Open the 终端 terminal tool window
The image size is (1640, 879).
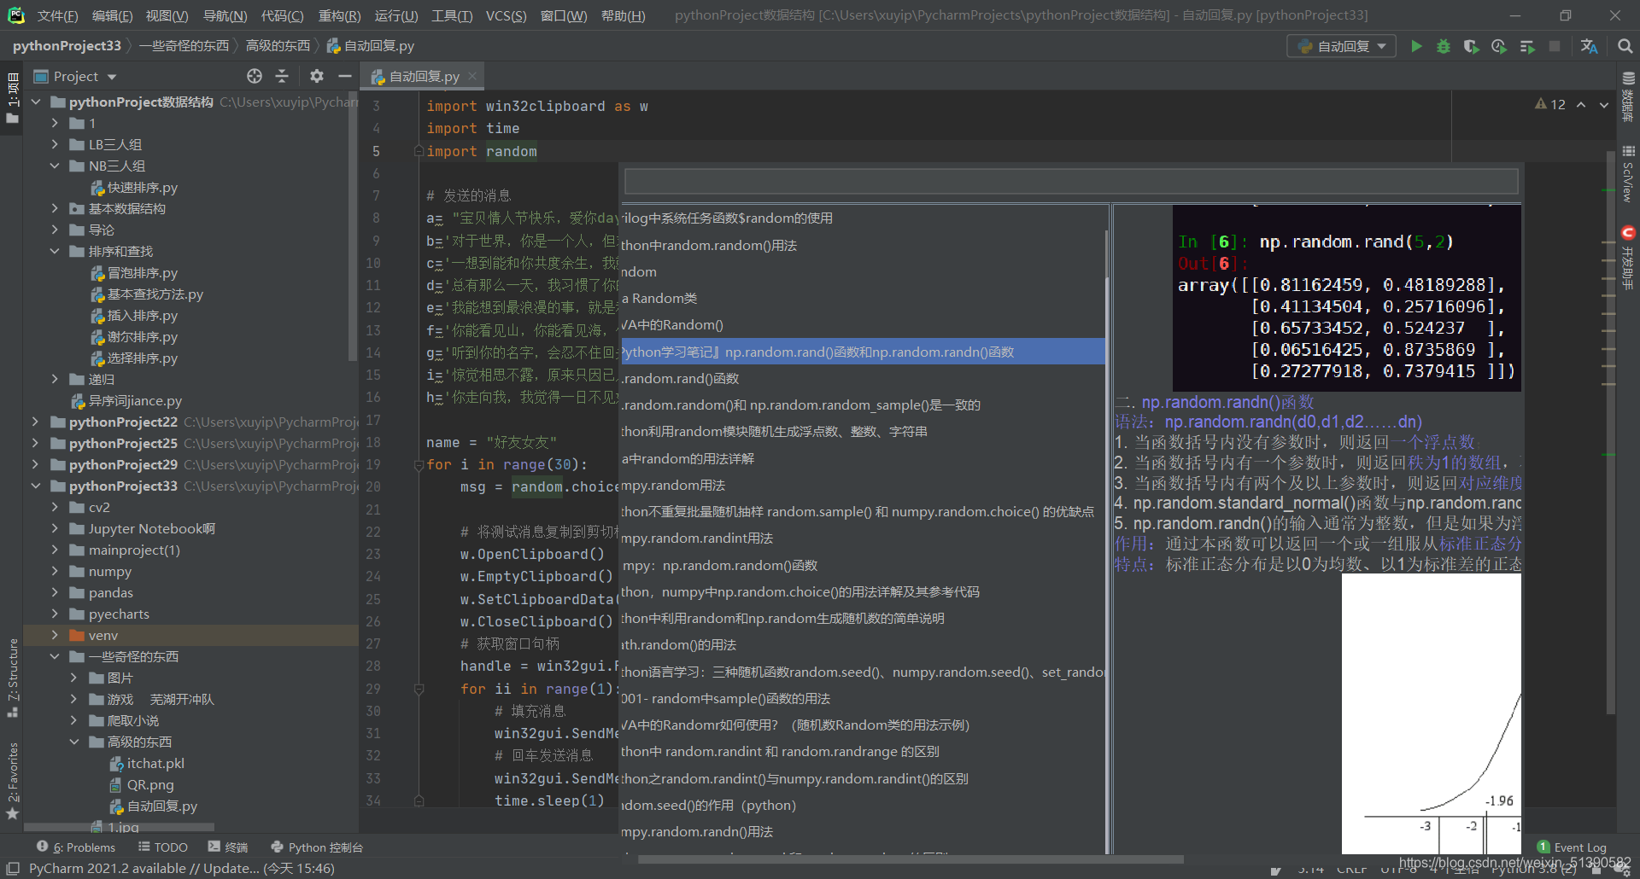228,847
